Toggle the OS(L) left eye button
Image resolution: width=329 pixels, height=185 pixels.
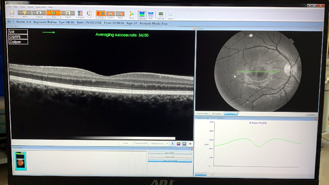click(x=120, y=14)
